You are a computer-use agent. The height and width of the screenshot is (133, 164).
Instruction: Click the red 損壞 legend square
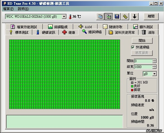(x=132, y=90)
